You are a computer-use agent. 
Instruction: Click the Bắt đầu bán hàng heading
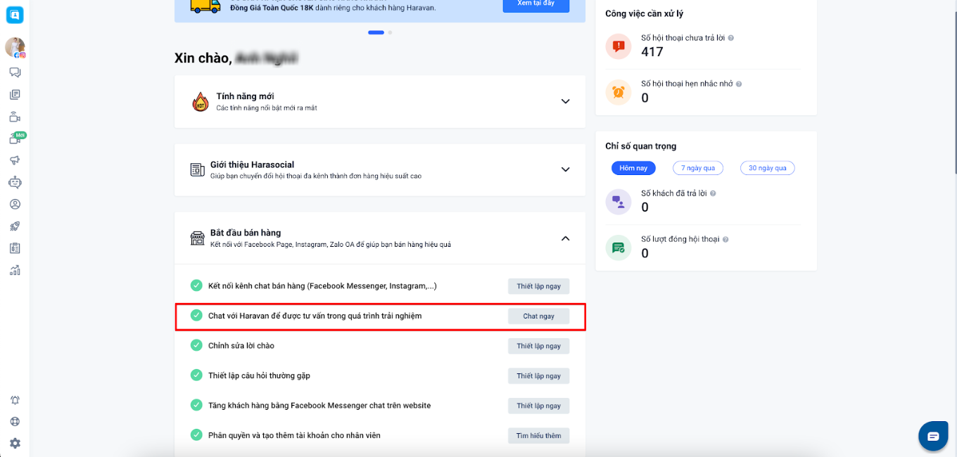[x=246, y=233]
